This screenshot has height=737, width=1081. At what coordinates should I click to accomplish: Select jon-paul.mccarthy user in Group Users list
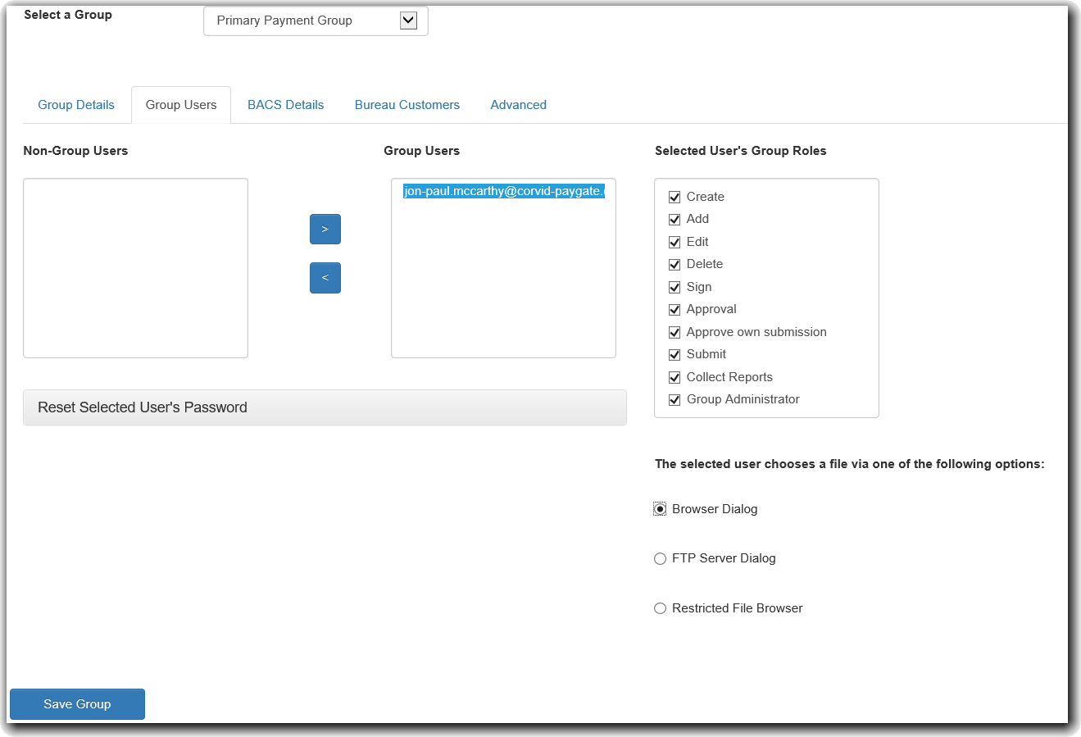coord(503,191)
